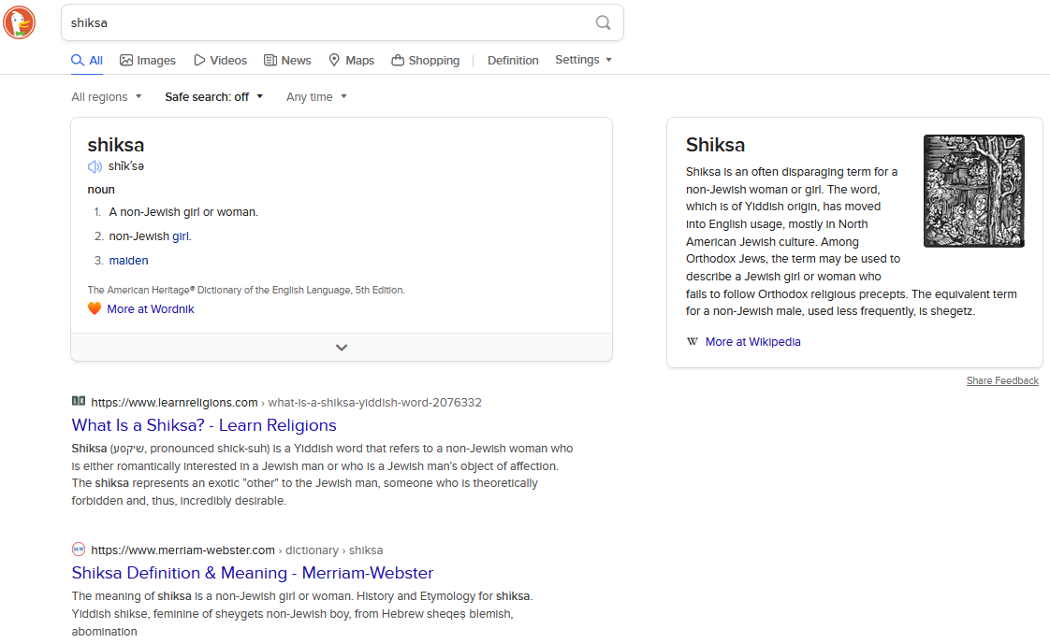Switch to the Maps tab

[x=352, y=60]
